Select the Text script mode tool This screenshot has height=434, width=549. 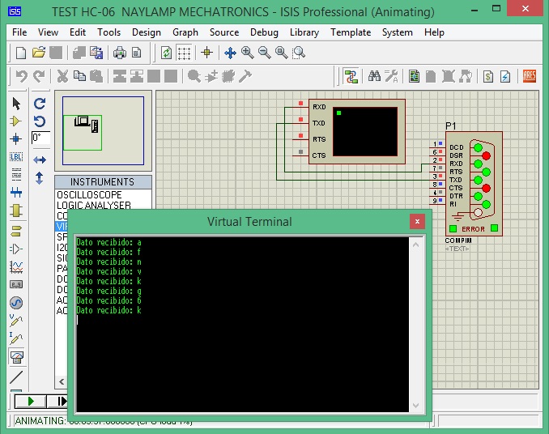pyautogui.click(x=16, y=174)
